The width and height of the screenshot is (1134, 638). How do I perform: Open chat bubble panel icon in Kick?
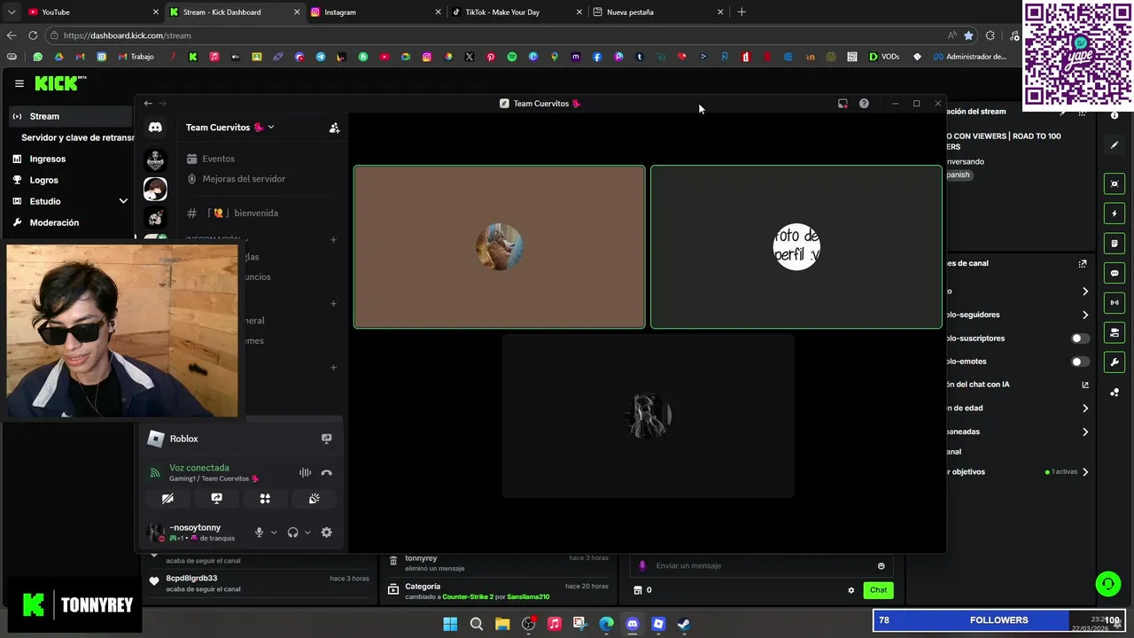pyautogui.click(x=1115, y=273)
